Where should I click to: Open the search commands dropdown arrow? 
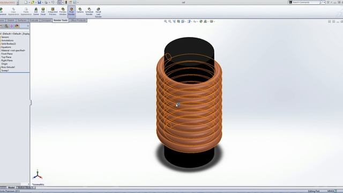(x=324, y=2)
